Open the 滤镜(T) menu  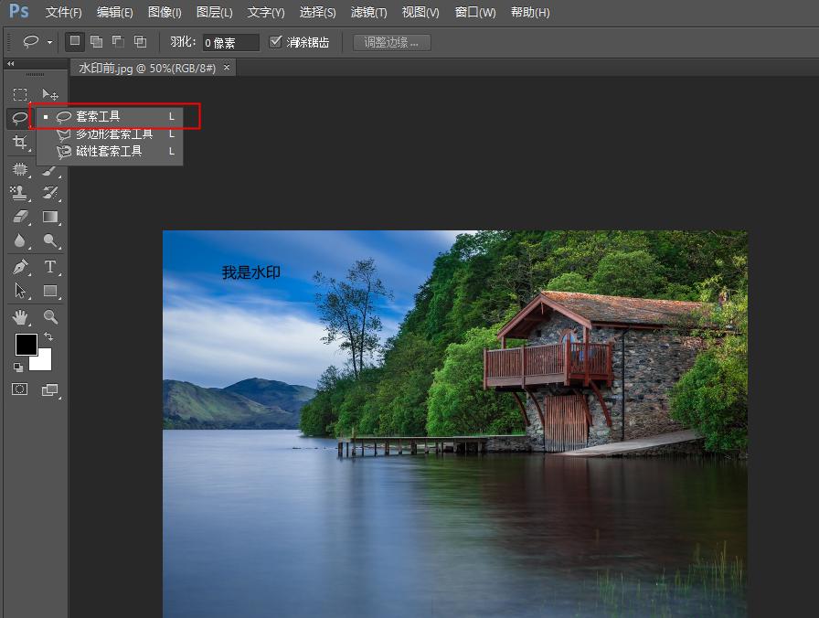pyautogui.click(x=368, y=13)
